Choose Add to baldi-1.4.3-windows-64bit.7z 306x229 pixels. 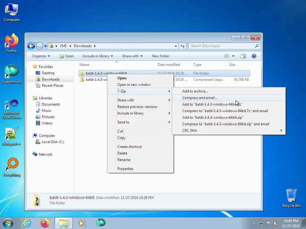click(229, 104)
